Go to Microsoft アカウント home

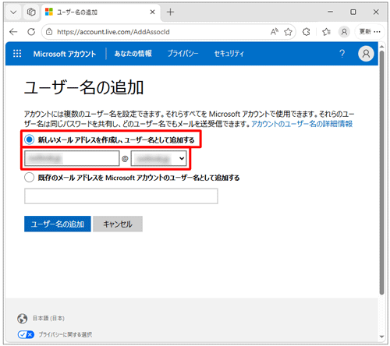click(x=65, y=54)
